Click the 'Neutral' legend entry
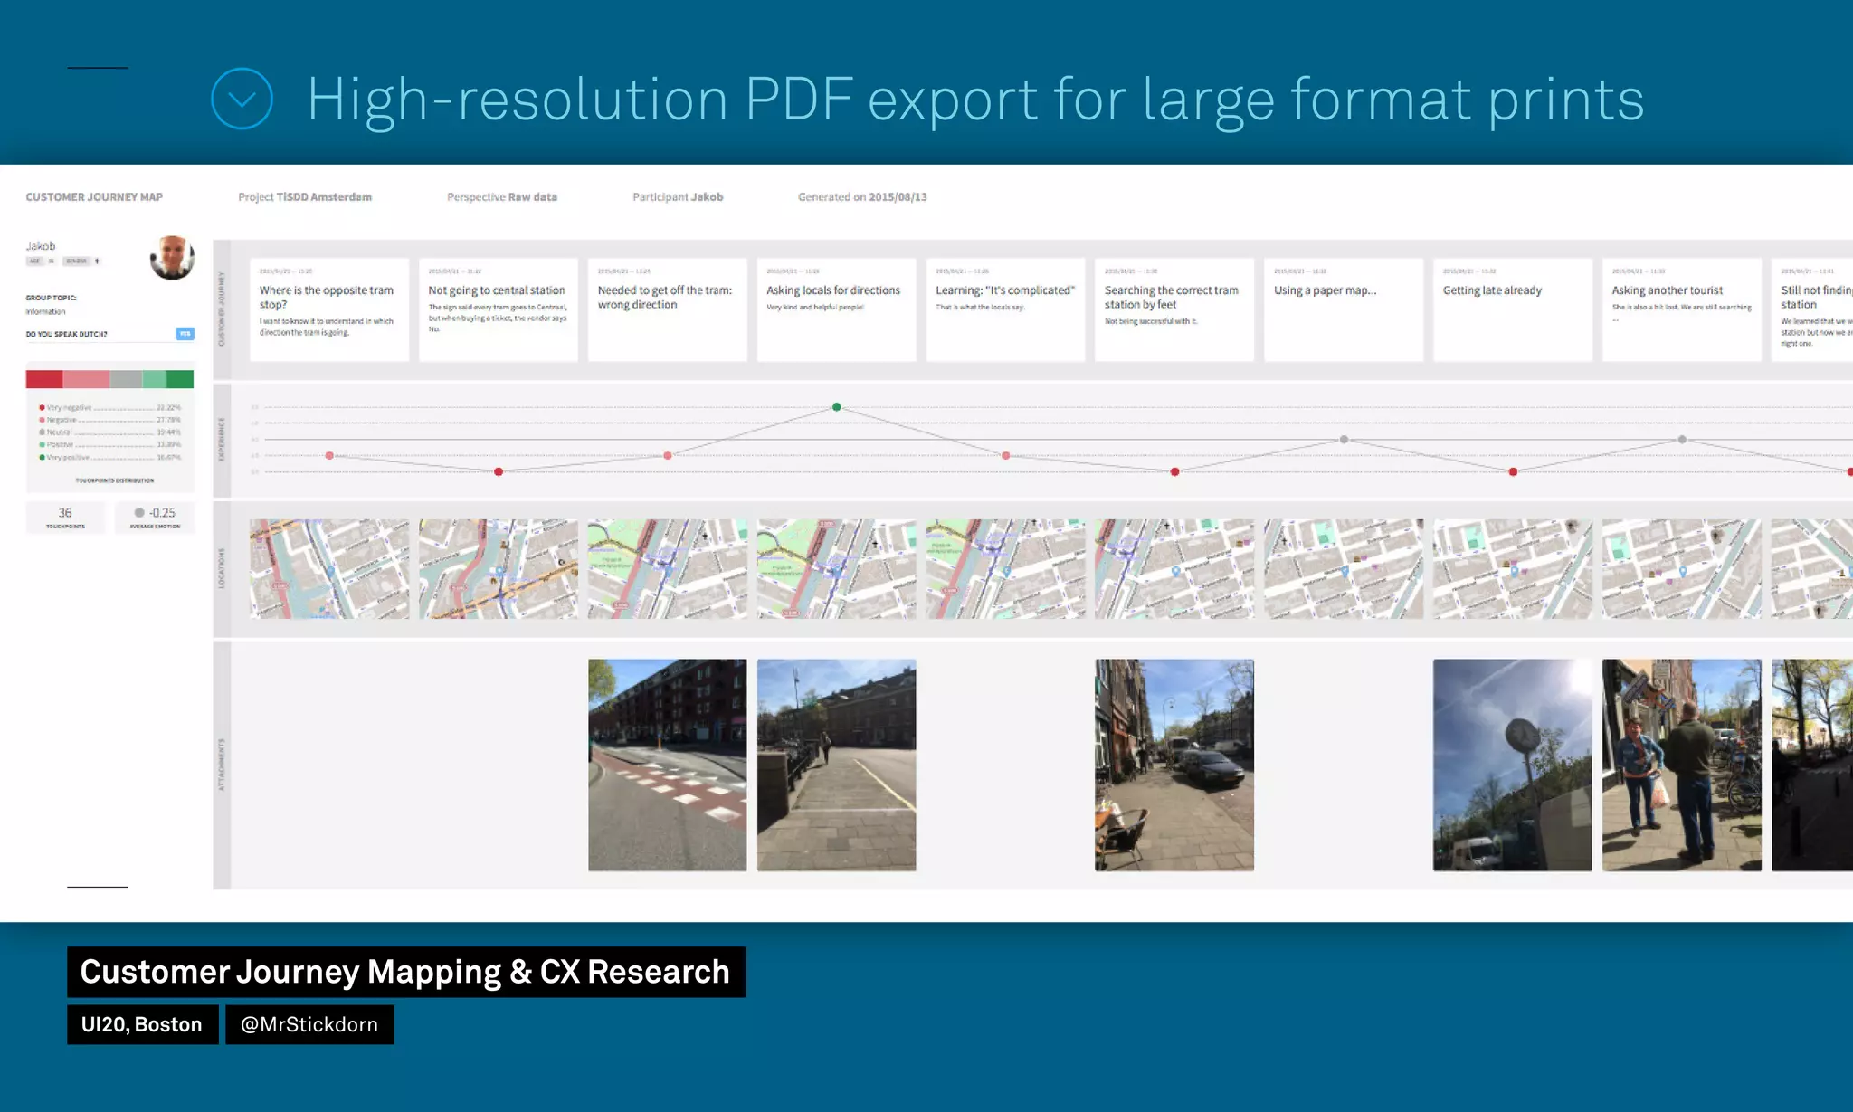The width and height of the screenshot is (1853, 1112). 109,432
